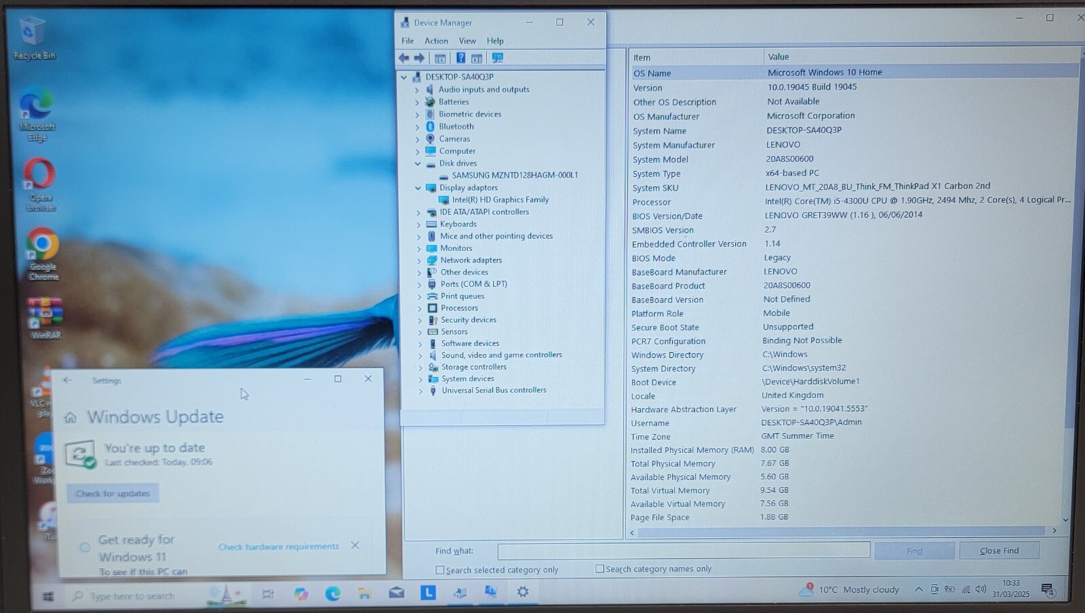The image size is (1085, 613).
Task: Collapse the Disk drives node
Action: 418,163
